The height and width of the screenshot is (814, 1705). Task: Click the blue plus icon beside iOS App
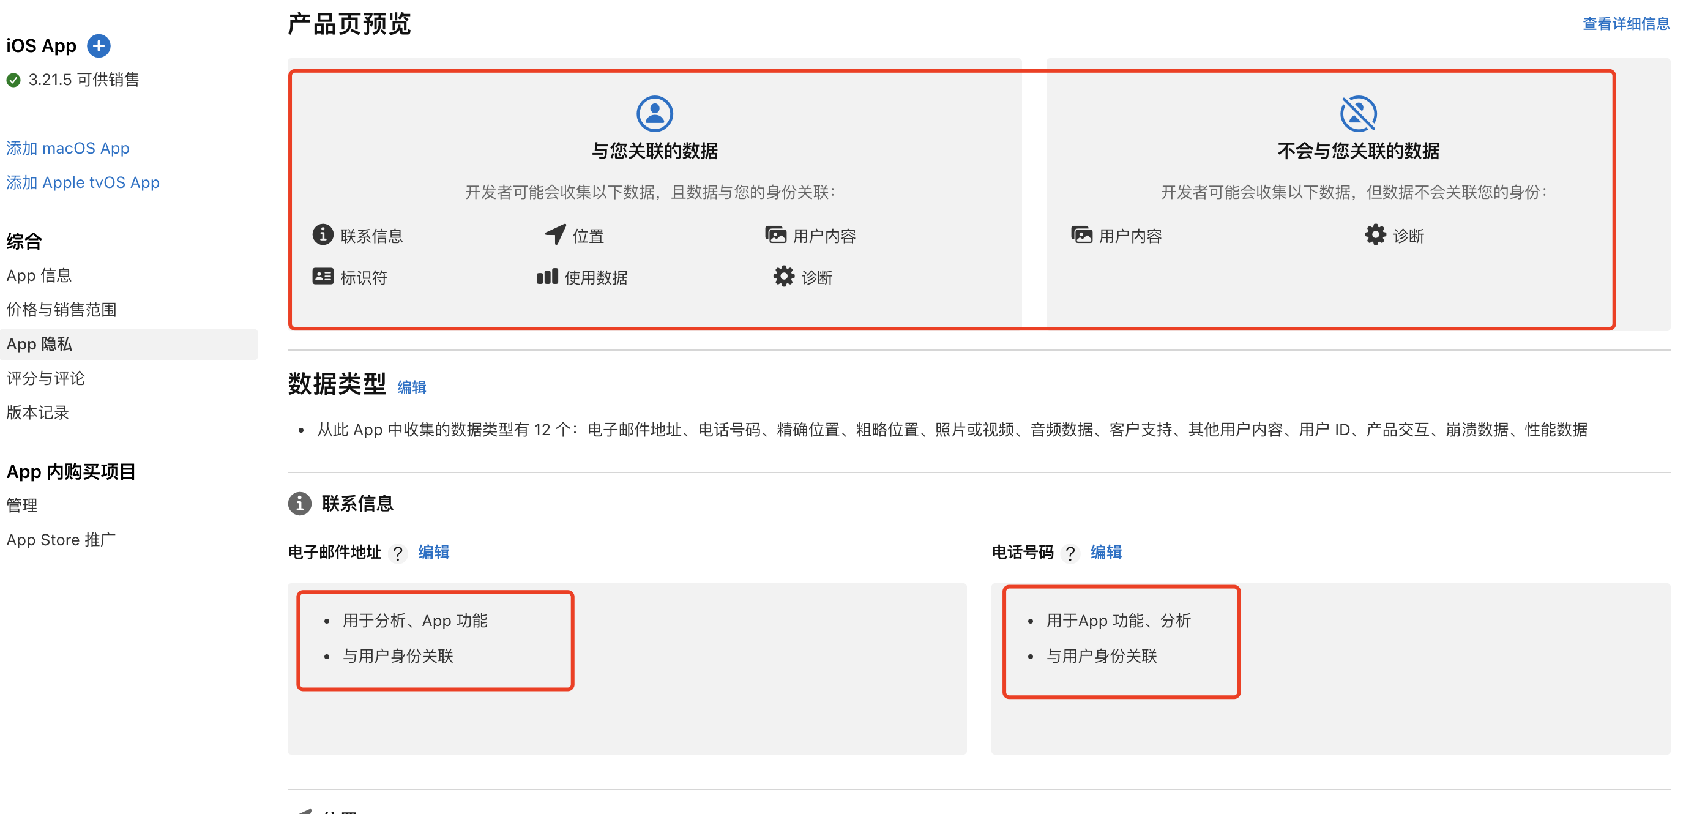click(99, 46)
